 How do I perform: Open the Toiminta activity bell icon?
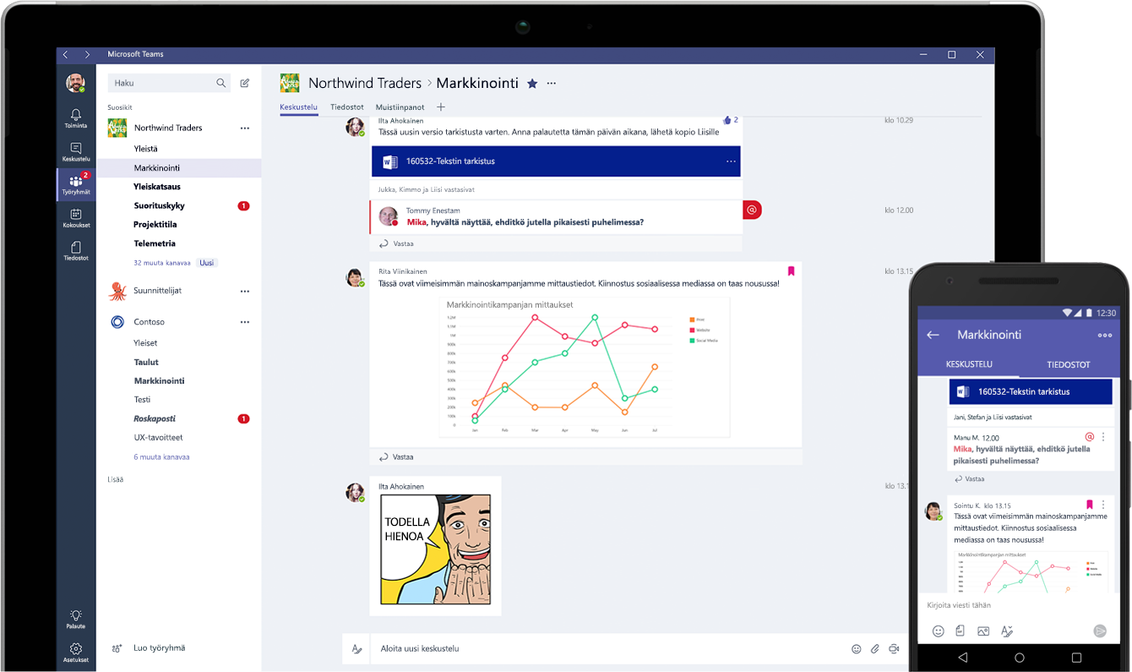76,117
